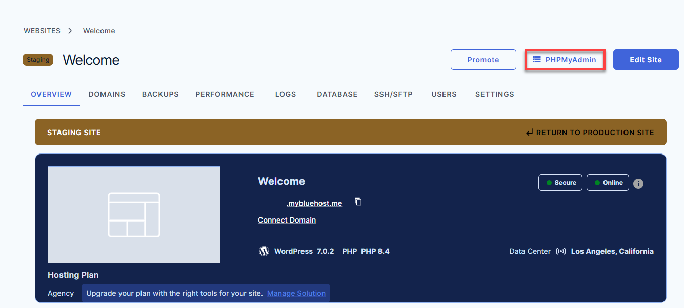Open the SSH/SFTP tab
The image size is (684, 308).
click(393, 94)
